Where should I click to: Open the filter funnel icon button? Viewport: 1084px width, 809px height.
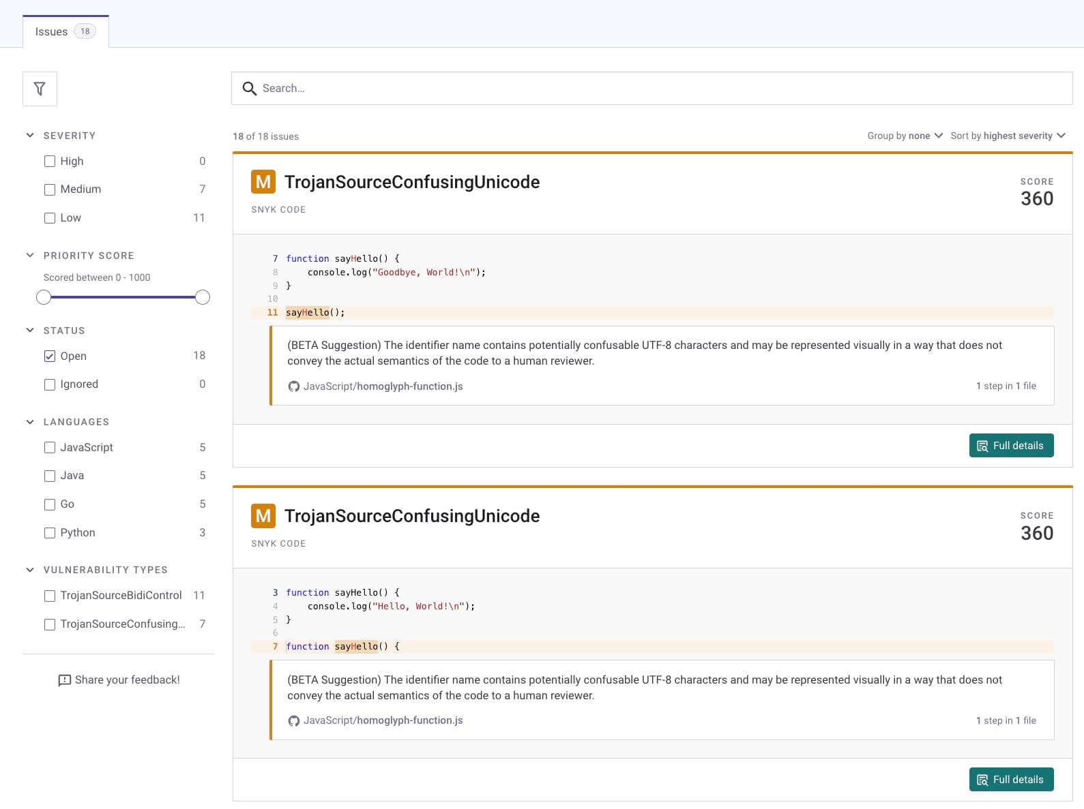click(40, 89)
